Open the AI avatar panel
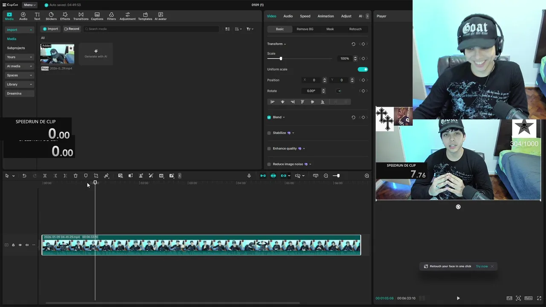Viewport: 546px width, 307px height. point(160,16)
